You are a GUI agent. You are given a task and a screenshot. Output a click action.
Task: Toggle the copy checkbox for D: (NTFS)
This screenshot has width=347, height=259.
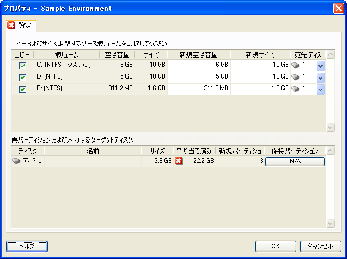[x=22, y=77]
